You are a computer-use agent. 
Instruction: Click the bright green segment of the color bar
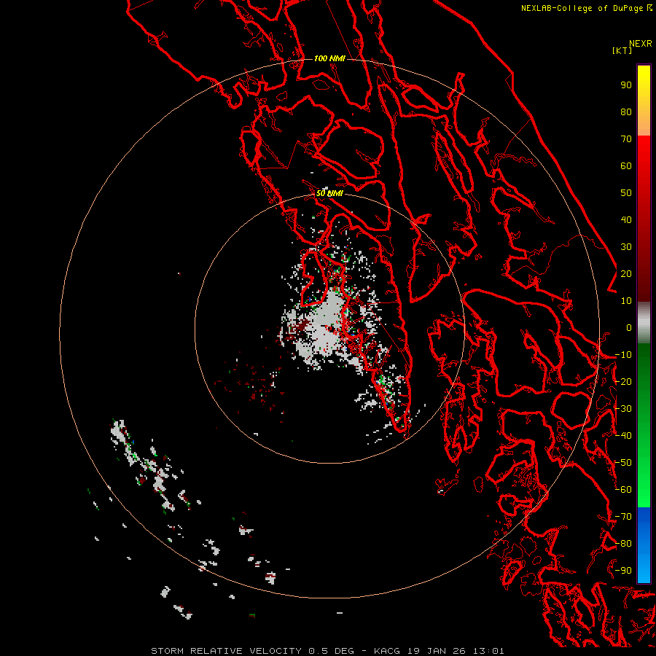tap(644, 481)
